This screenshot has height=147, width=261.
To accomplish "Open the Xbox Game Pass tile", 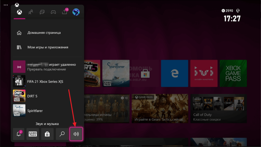I will [233, 73].
